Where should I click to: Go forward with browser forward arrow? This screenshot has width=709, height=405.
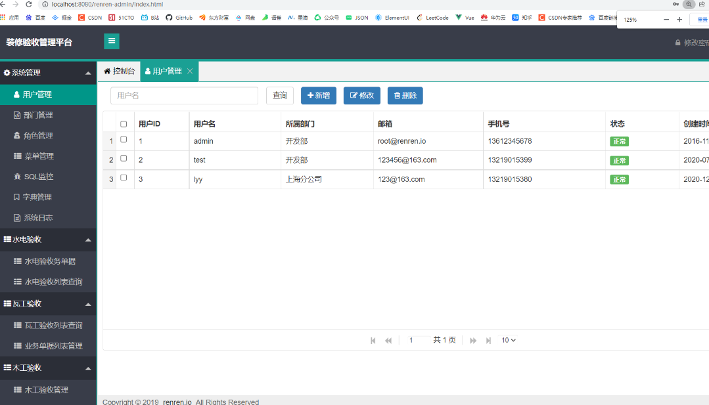(x=16, y=4)
